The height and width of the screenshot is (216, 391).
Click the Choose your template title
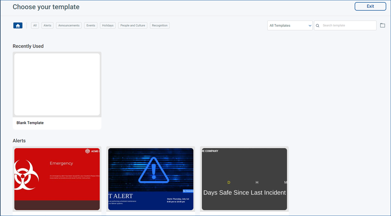click(x=46, y=7)
